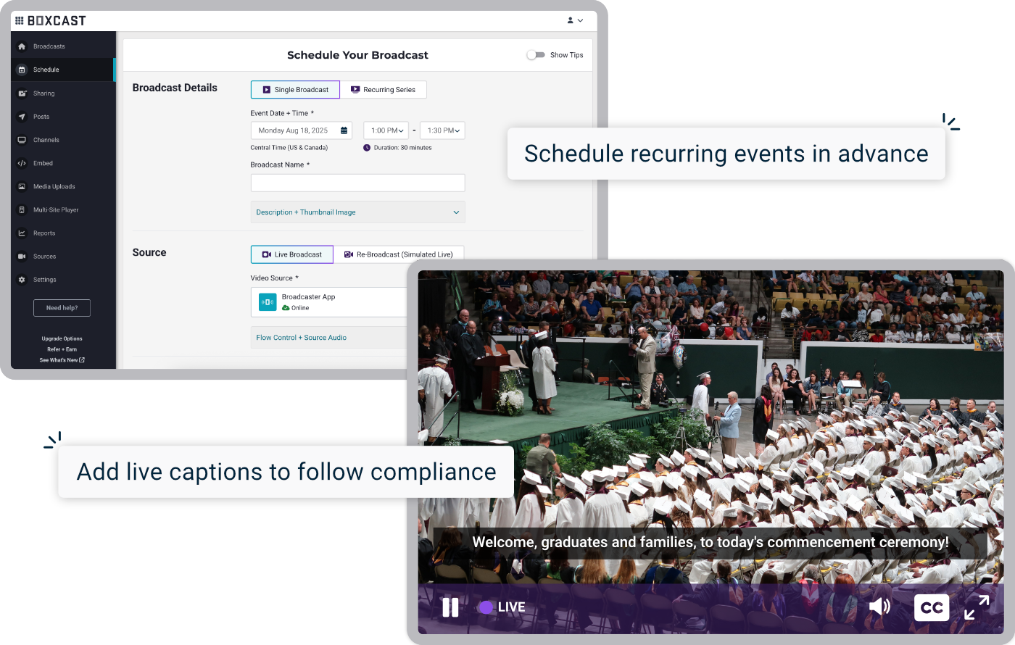The height and width of the screenshot is (645, 1015).
Task: Open the Reports section
Action: 44,233
